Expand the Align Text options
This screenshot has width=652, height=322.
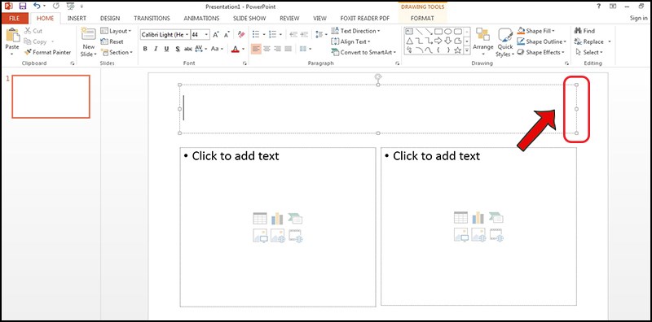point(350,41)
